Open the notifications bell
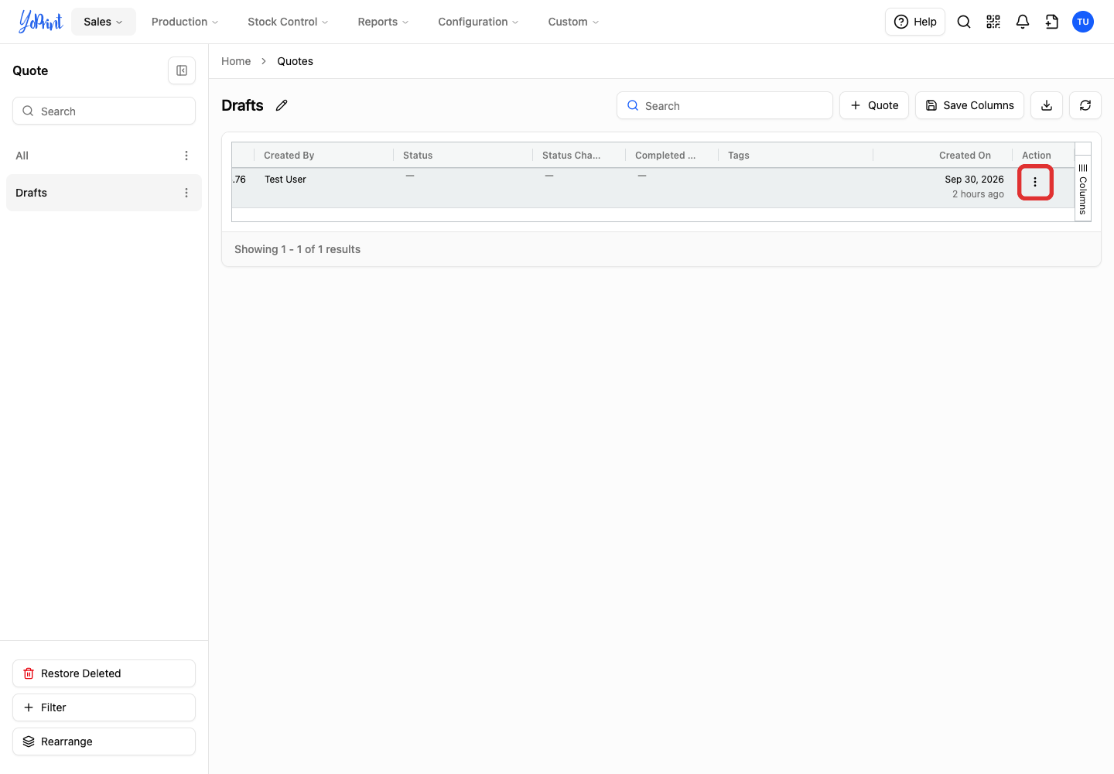 pyautogui.click(x=1023, y=22)
